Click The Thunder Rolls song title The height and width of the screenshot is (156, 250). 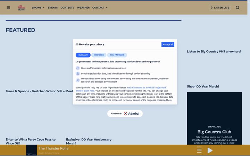click(53, 148)
